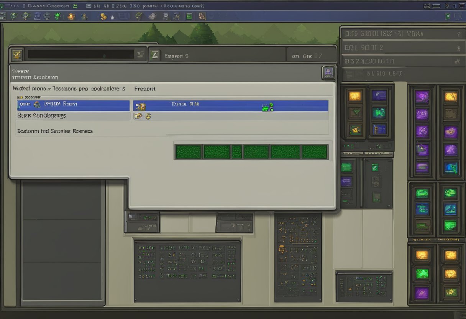
Task: Click the dark input bar above the dialog
Action: 80,54
